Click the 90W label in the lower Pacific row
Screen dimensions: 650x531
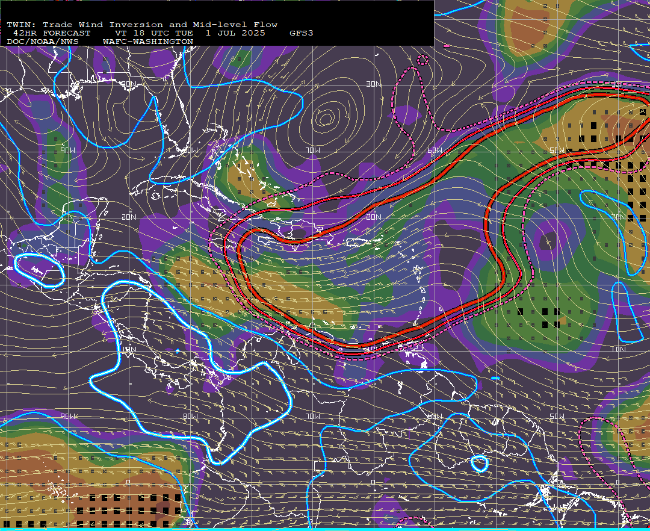point(67,416)
